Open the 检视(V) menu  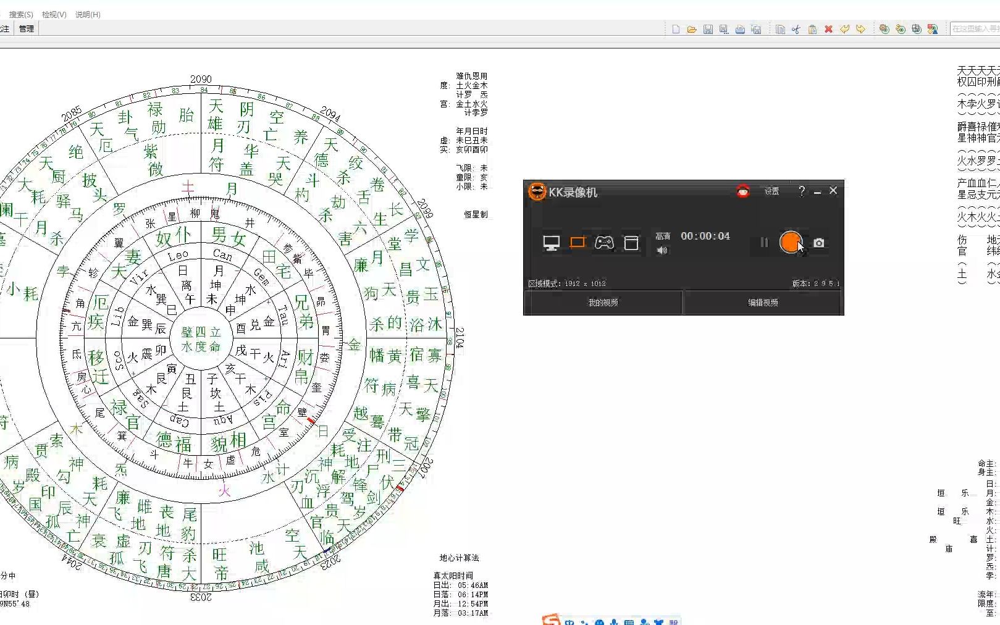[54, 14]
